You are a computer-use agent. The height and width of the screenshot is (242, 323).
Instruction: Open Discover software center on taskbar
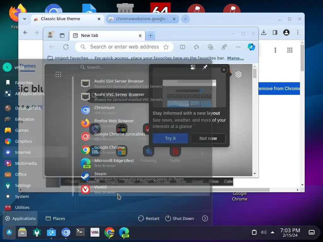point(51,232)
